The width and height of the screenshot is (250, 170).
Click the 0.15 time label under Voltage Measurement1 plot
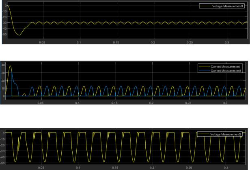point(116,42)
